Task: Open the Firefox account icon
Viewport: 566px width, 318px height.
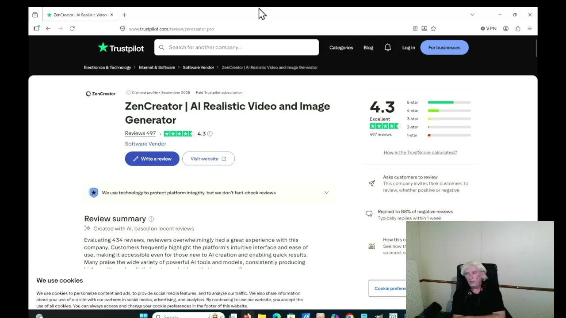Action: point(506,29)
